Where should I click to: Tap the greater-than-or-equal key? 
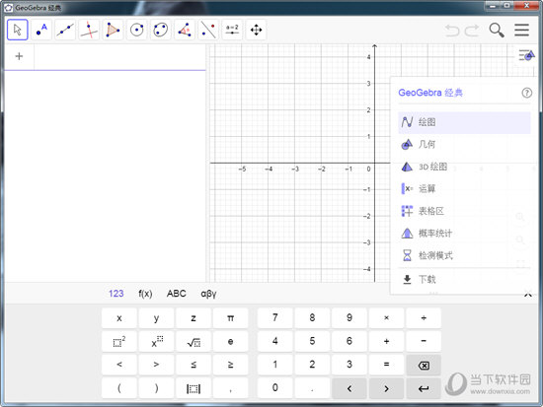pyautogui.click(x=230, y=365)
